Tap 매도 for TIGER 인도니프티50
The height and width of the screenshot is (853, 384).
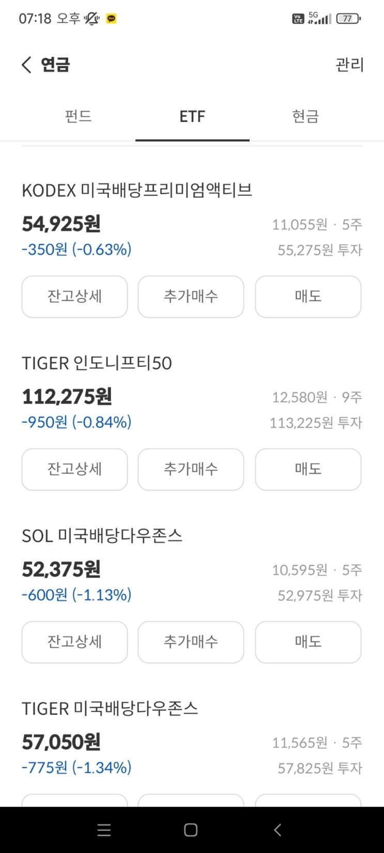click(308, 469)
